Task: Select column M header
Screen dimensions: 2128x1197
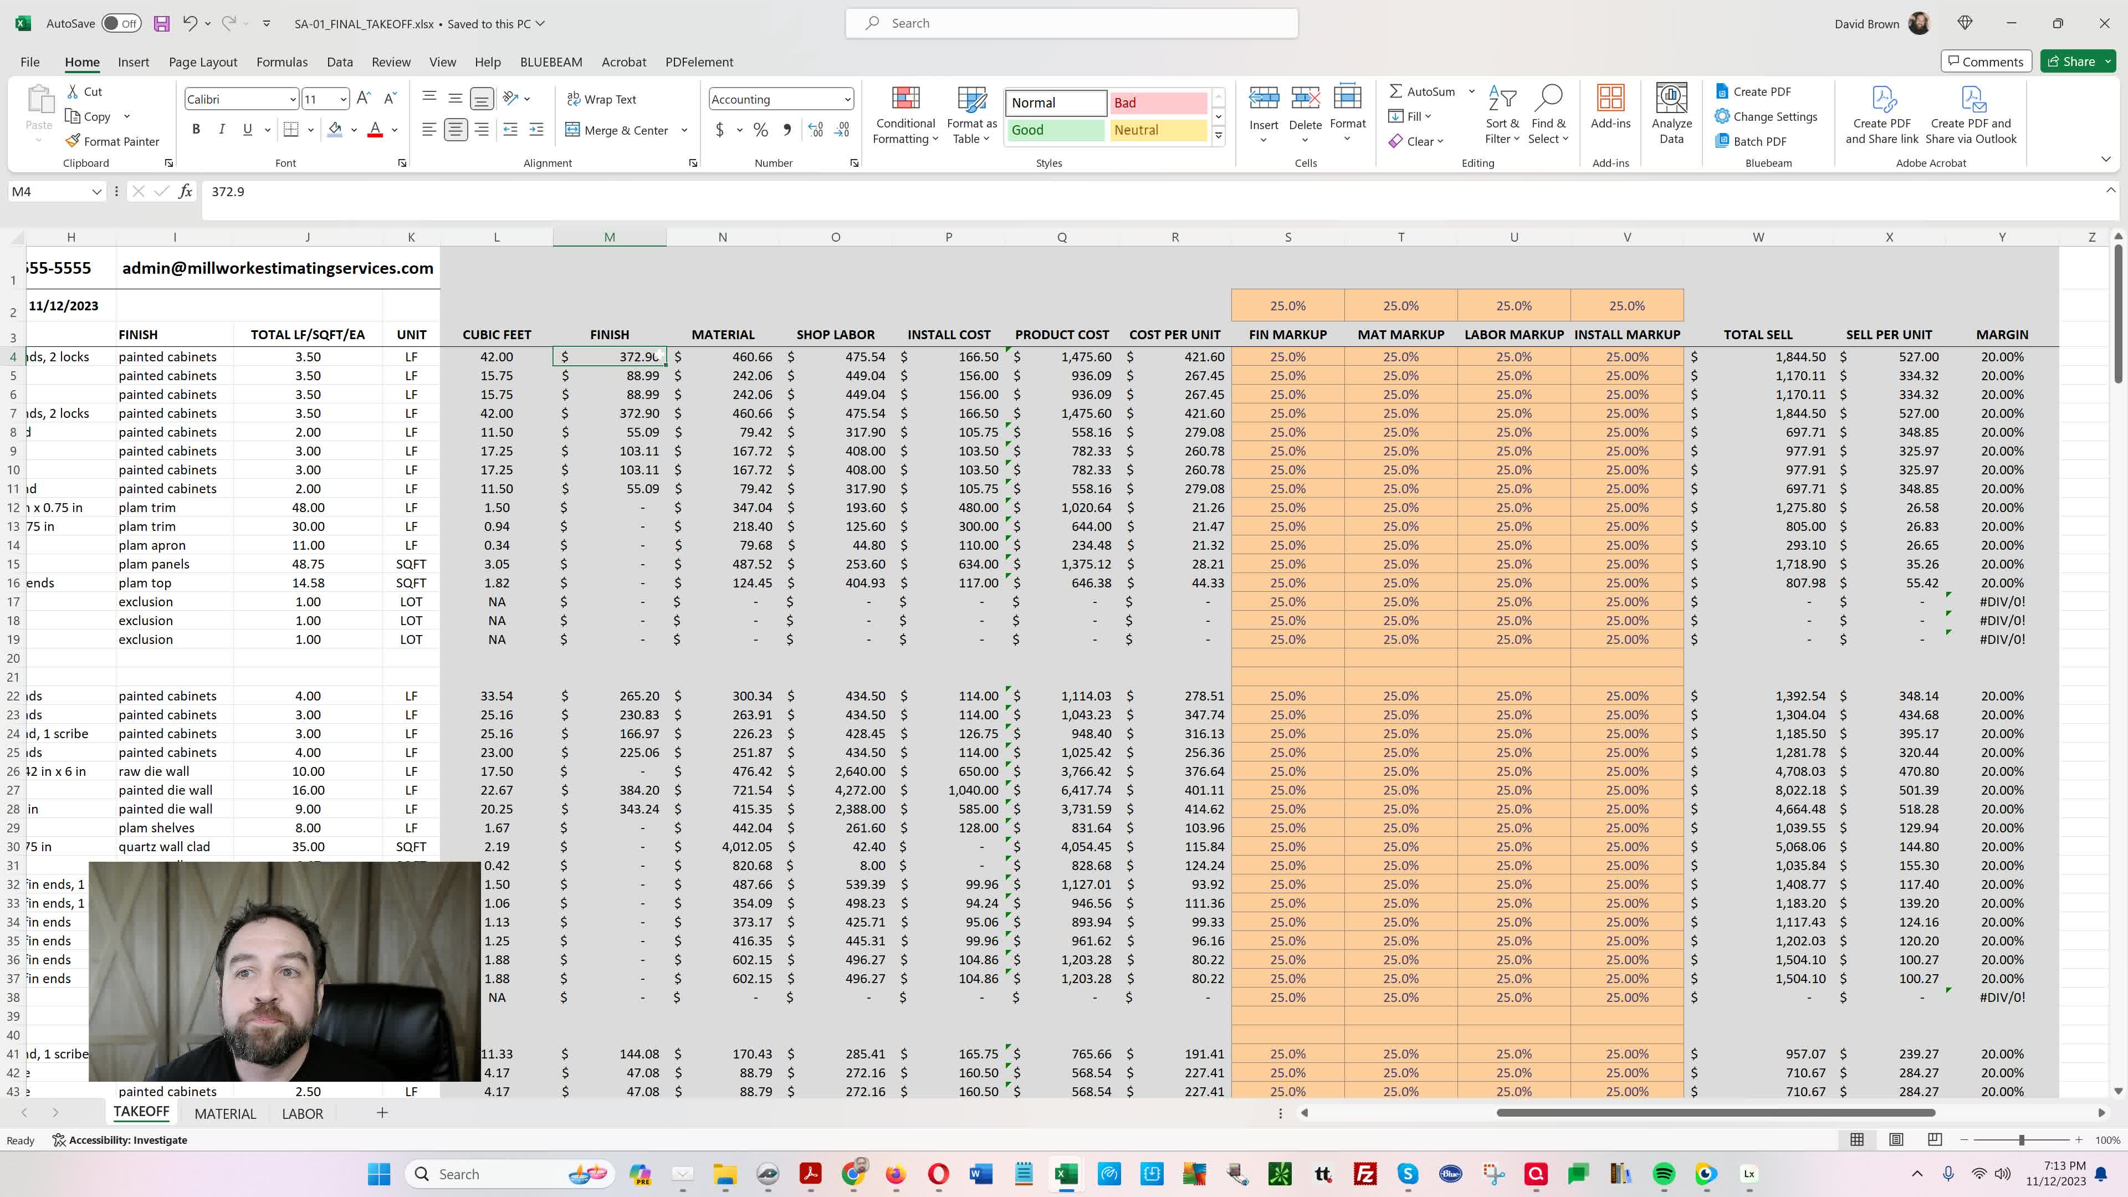Action: [x=610, y=237]
